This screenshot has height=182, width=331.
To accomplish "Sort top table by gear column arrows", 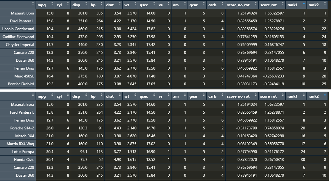I will click(204, 3).
